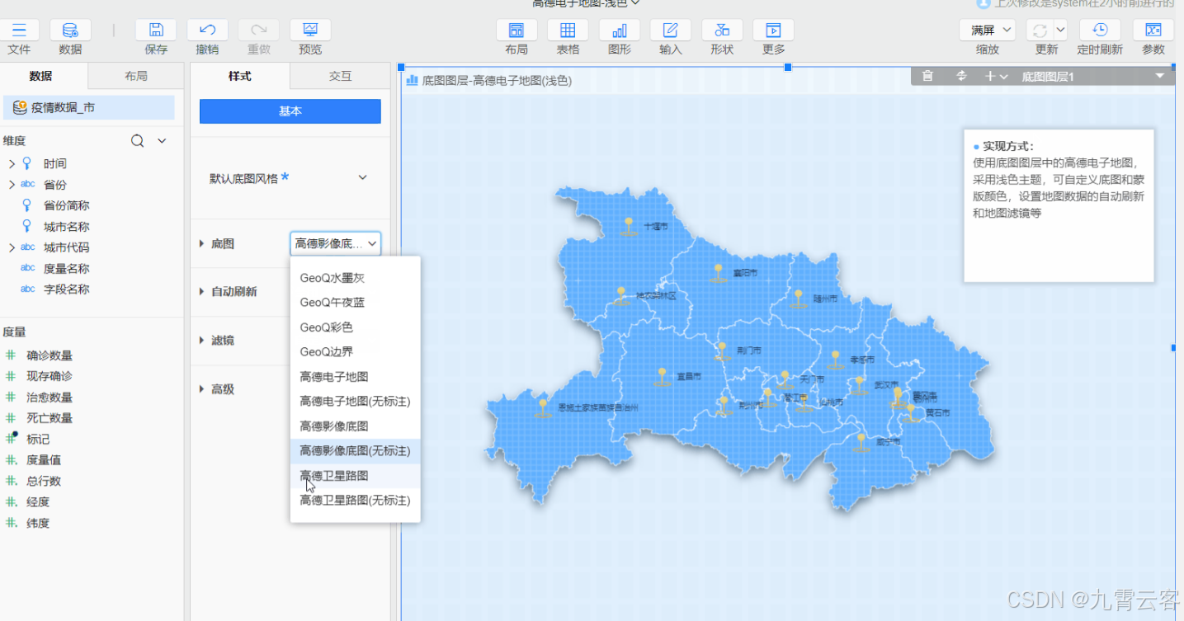Choose 高德影像底图 option

(356, 426)
